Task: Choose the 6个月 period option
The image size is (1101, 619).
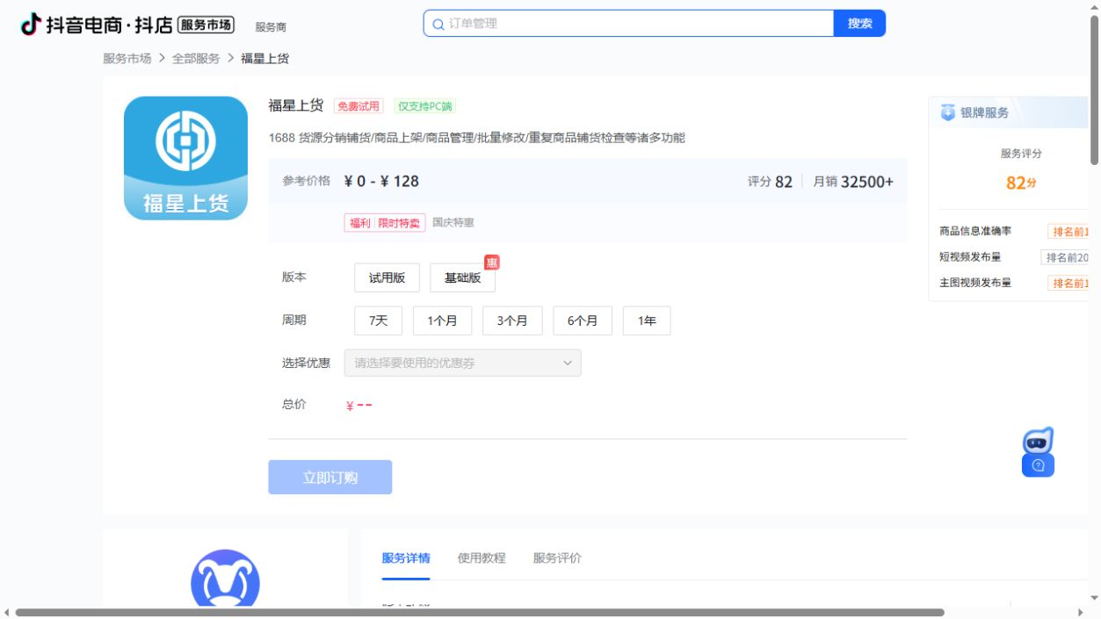Action: pyautogui.click(x=583, y=320)
